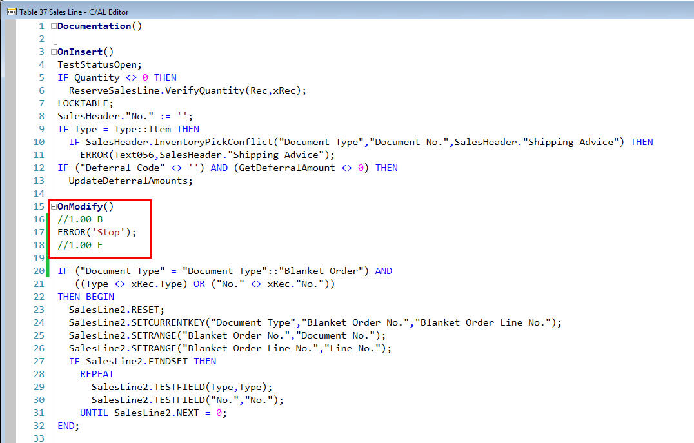Click the Documentation() trigger header
The image size is (694, 443).
click(x=99, y=26)
